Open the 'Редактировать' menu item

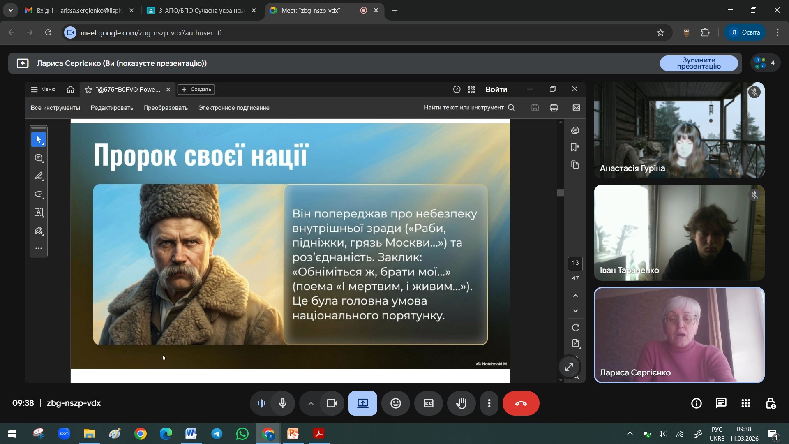112,108
